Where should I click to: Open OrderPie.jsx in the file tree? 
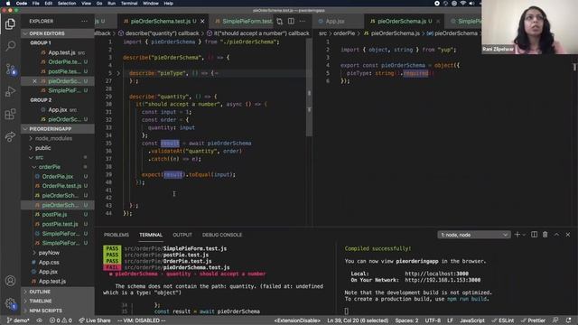click(58, 177)
